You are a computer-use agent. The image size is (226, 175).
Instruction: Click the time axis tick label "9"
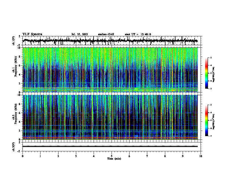point(183,156)
